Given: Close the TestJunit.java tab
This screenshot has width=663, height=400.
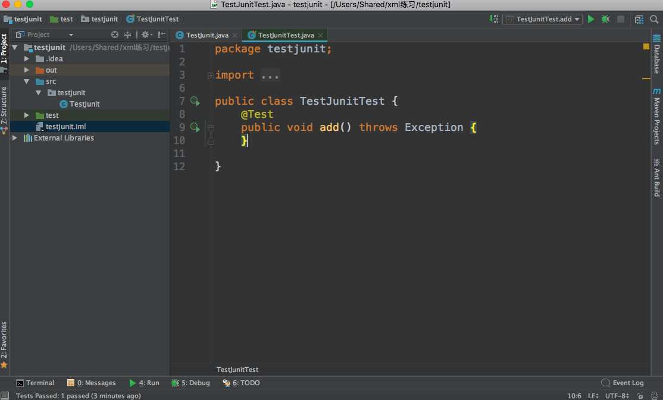Looking at the screenshot, I should point(235,36).
